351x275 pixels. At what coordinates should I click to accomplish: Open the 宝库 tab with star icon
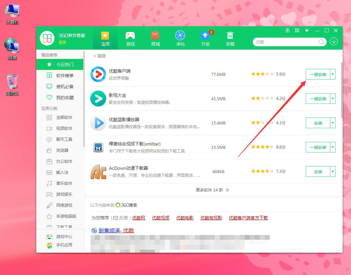(x=105, y=39)
